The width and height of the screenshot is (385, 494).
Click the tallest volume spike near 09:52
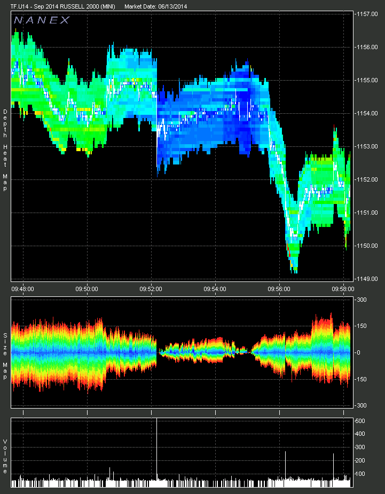coord(156,452)
